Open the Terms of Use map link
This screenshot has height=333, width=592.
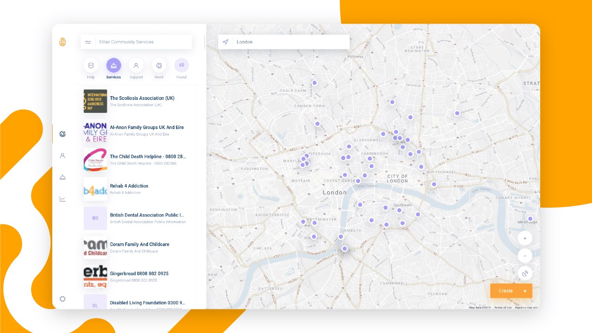pyautogui.click(x=503, y=308)
